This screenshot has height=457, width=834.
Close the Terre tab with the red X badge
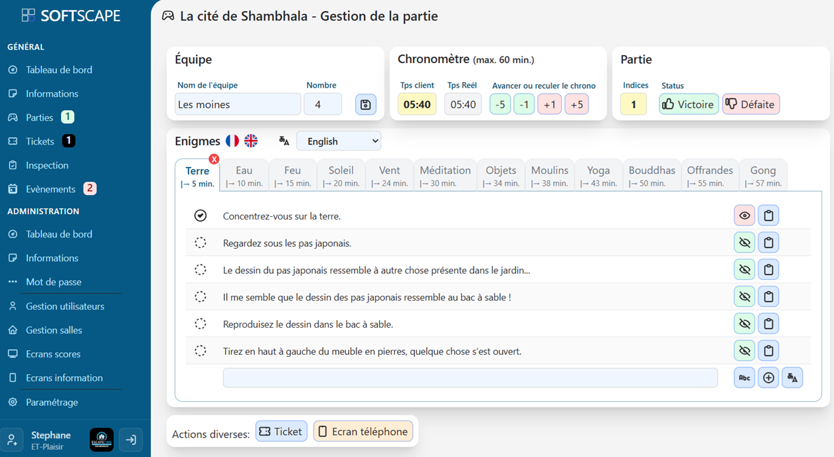tap(214, 159)
